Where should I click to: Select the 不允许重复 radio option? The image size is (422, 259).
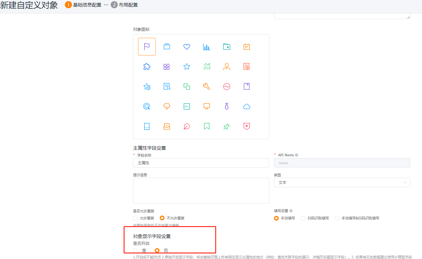tap(162, 218)
